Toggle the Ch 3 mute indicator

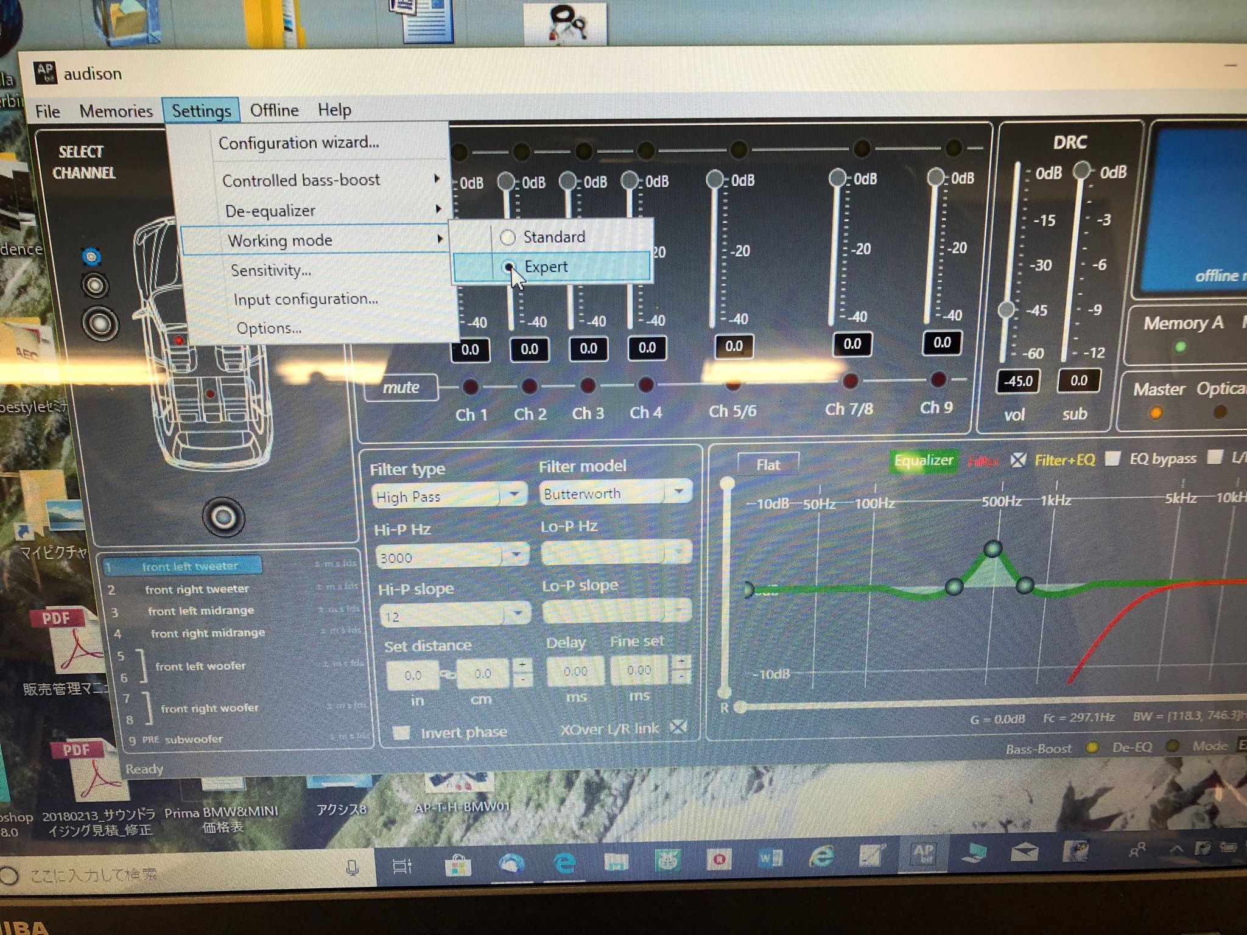click(x=588, y=385)
